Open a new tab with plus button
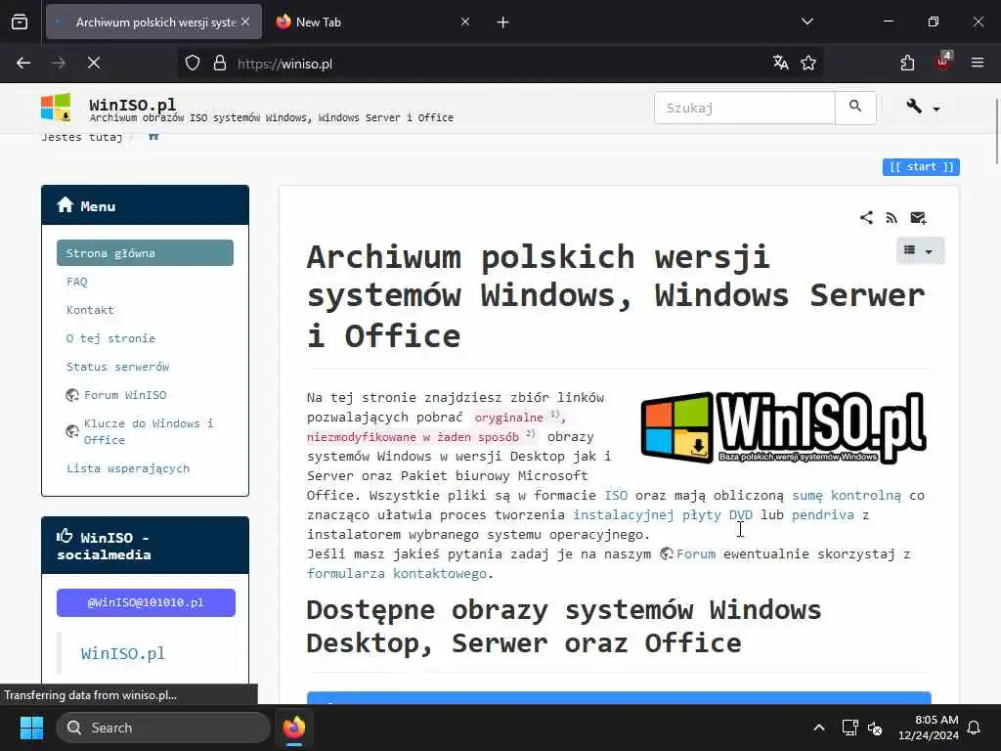1001x751 pixels. (502, 22)
